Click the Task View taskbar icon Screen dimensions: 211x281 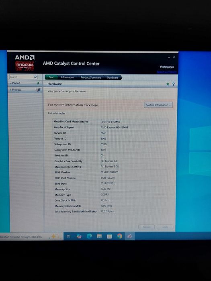click(69, 236)
